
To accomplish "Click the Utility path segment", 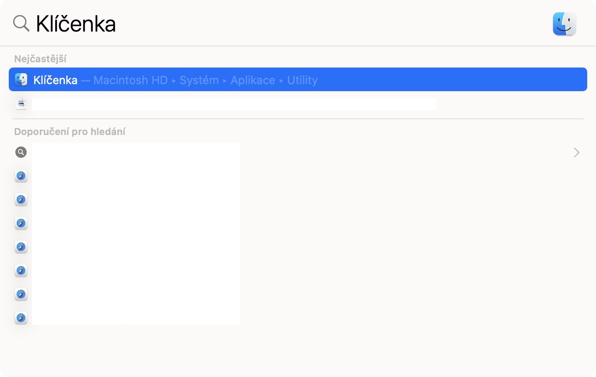I will [x=302, y=80].
